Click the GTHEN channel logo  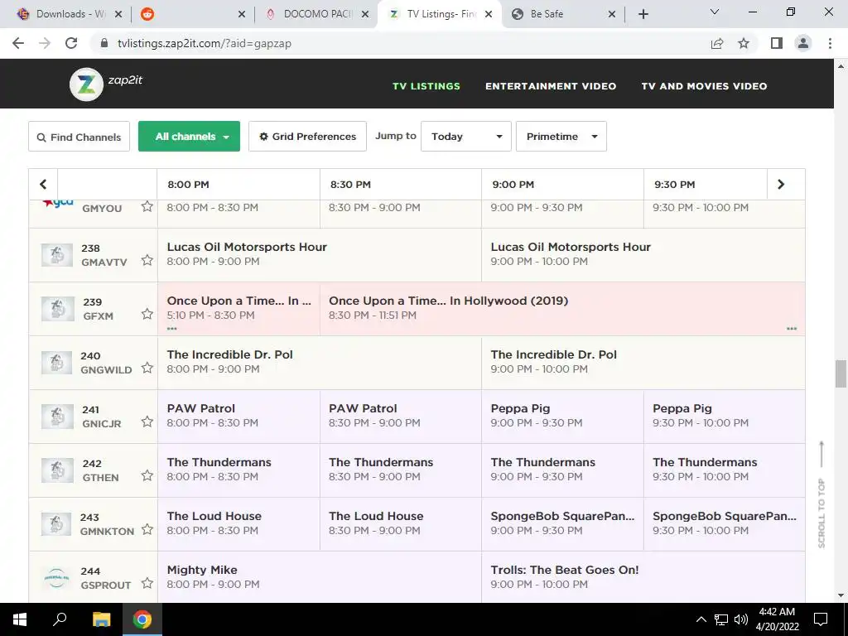(57, 470)
